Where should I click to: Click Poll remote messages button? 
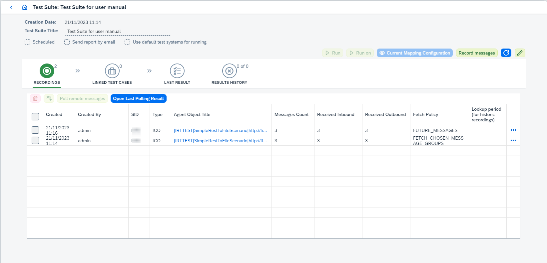click(x=82, y=98)
